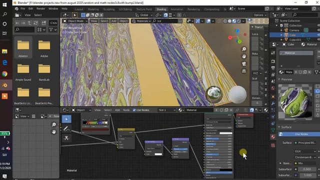Expand the Base Color Mix row

(280, 163)
